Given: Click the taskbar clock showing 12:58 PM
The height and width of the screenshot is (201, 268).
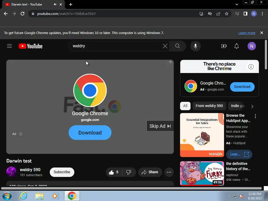Looking at the screenshot, I should pos(255,196).
